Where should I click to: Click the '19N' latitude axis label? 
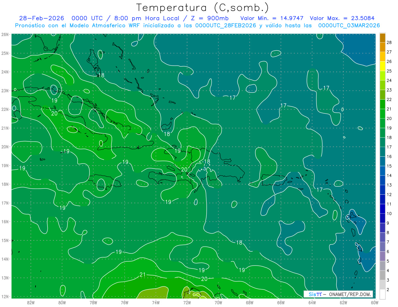click(x=5, y=165)
